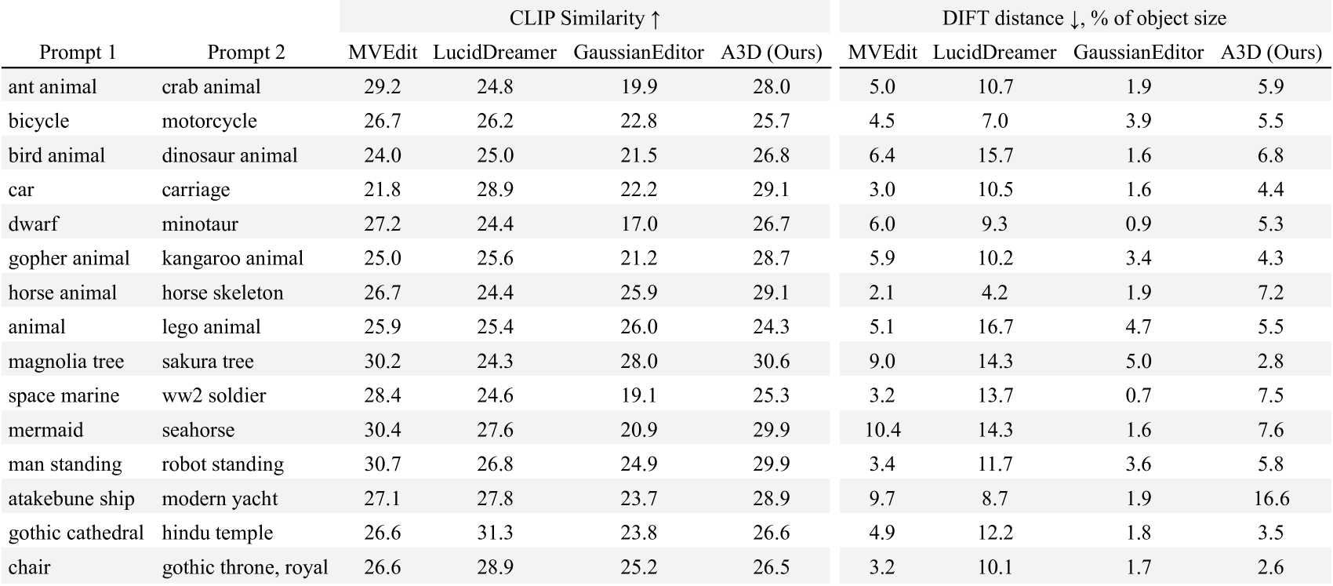This screenshot has height=586, width=1333.
Task: Select the Prompt 1 column header
Action: (x=78, y=53)
